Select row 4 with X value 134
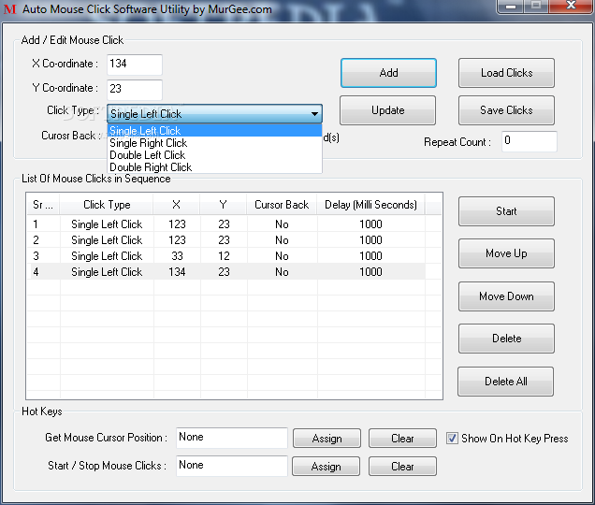 (x=226, y=272)
